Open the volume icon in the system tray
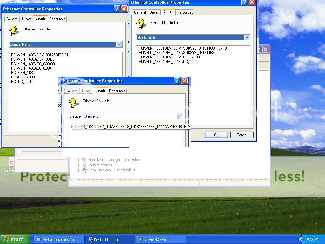Image resolution: width=325 pixels, height=244 pixels. 301,239
